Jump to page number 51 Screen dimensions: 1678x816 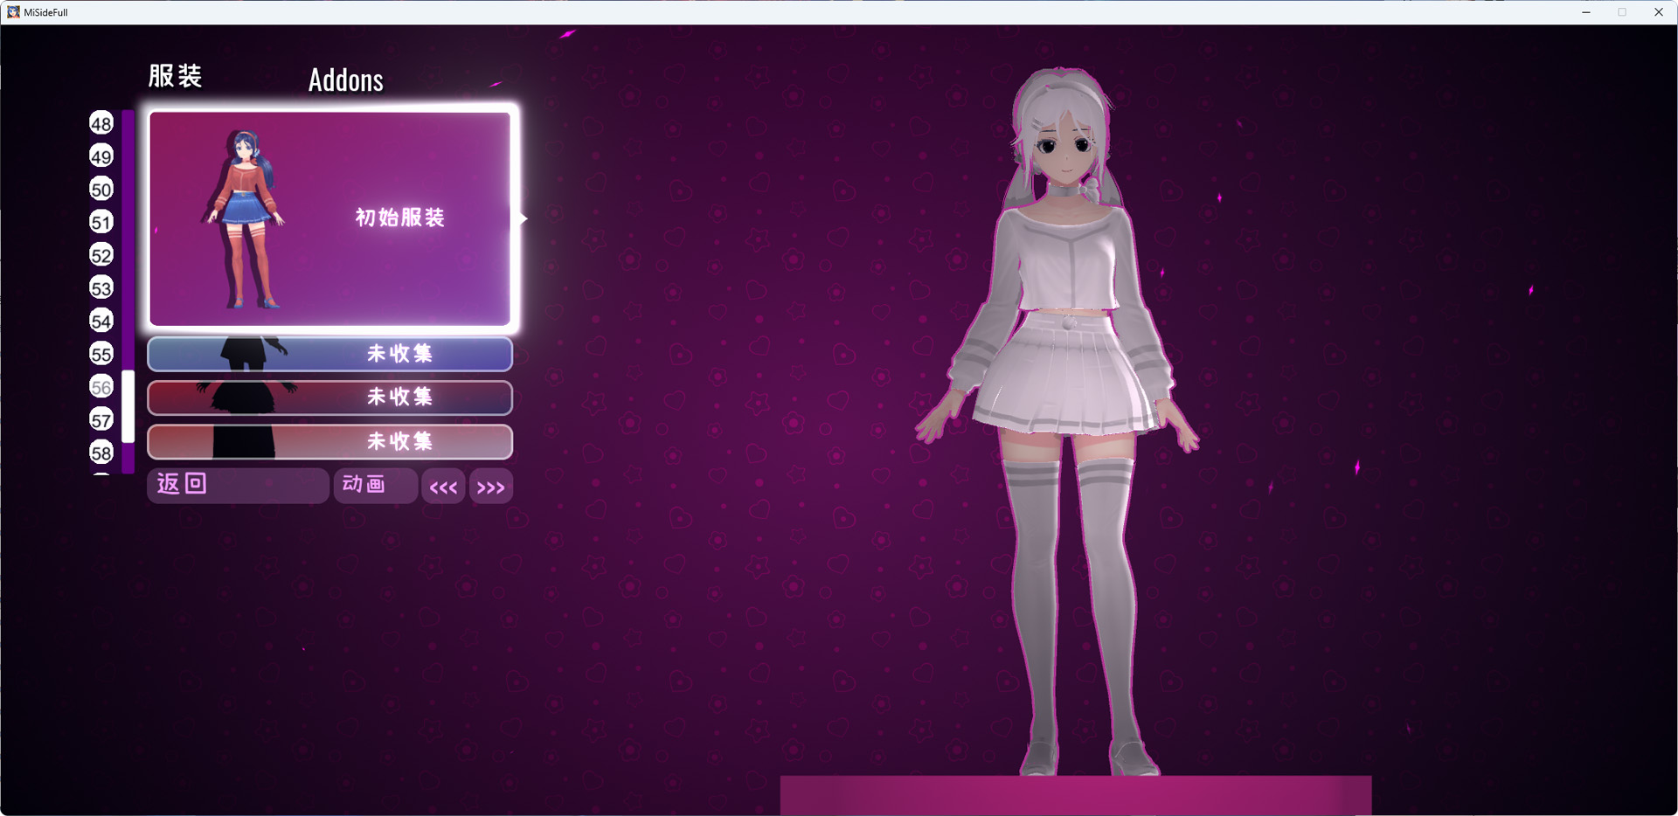coord(101,222)
